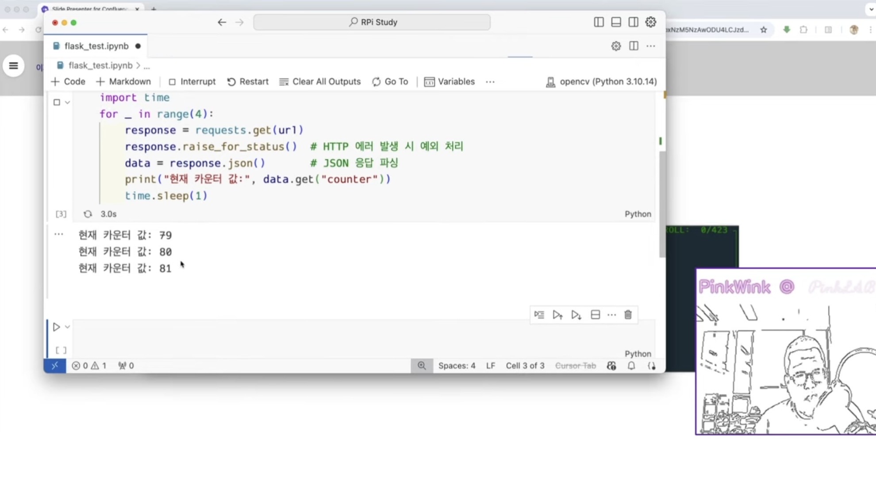
Task: Select the flask_test.ipynb editor tab
Action: click(96, 46)
